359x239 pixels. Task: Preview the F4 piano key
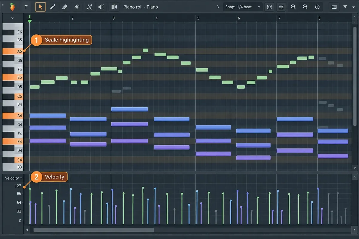(19, 134)
